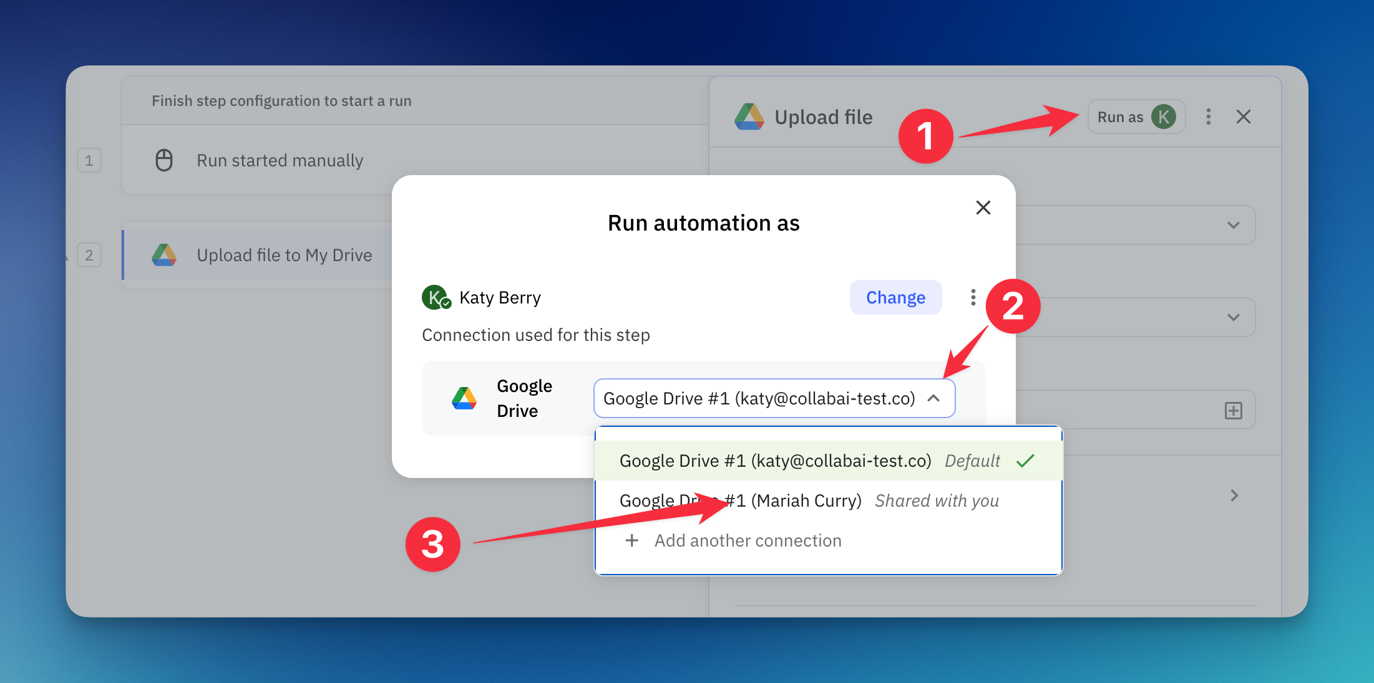Click Add another connection
This screenshot has width=1374, height=683.
coord(748,540)
